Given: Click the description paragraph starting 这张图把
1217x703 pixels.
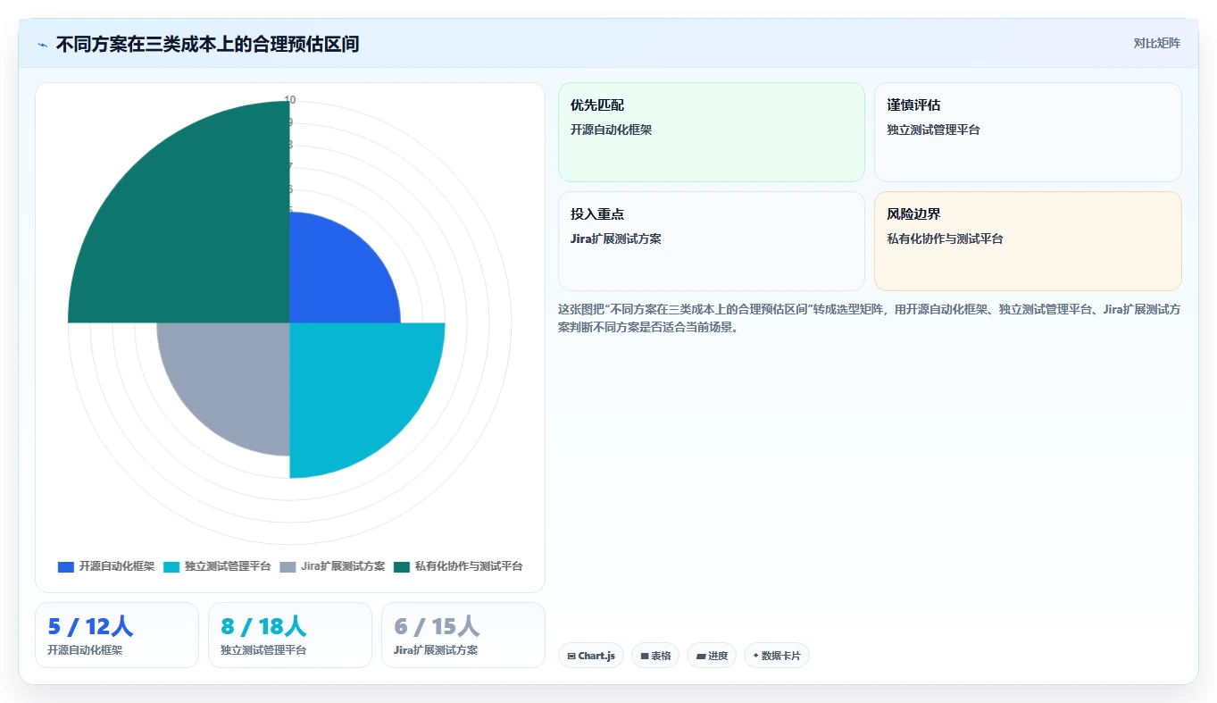Looking at the screenshot, I should (x=870, y=318).
